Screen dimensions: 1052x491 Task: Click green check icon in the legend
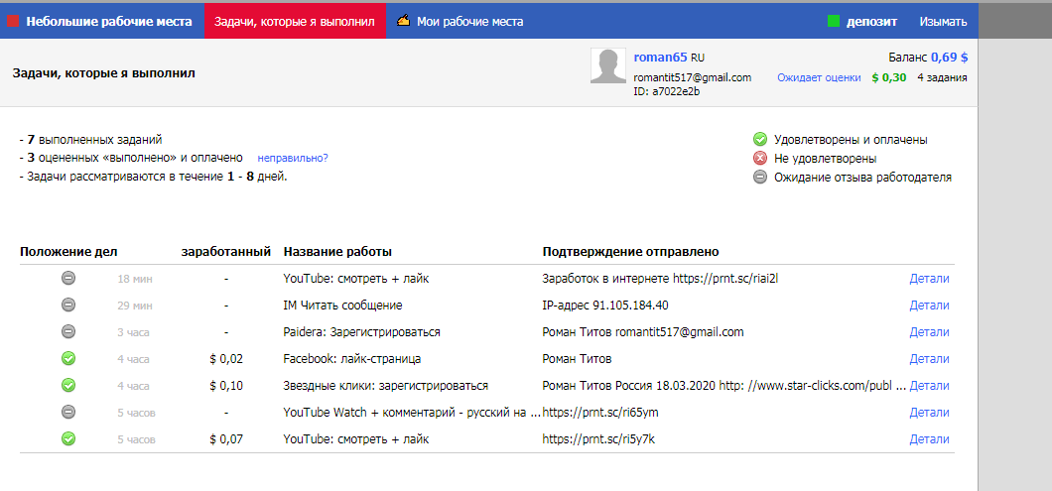(x=759, y=140)
